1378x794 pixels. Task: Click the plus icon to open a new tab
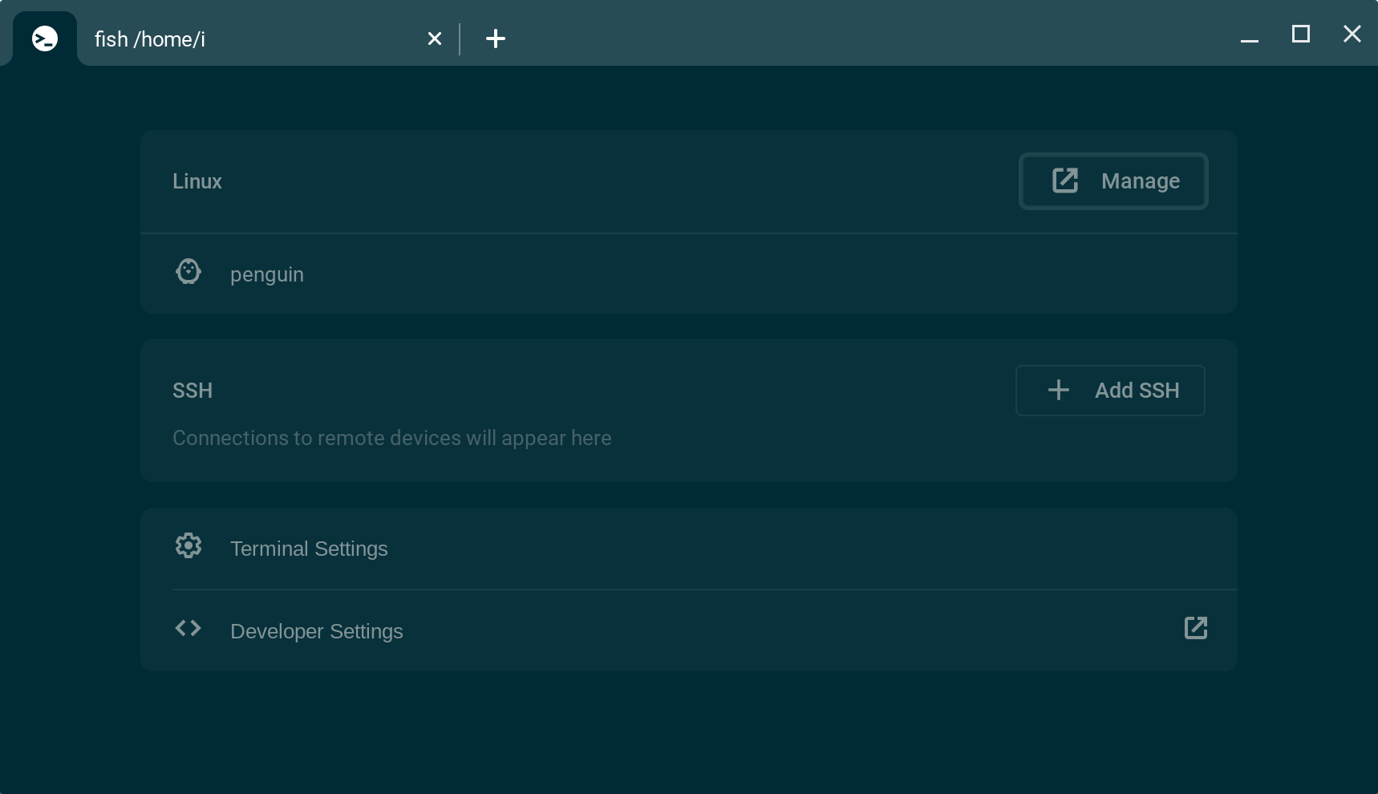496,38
